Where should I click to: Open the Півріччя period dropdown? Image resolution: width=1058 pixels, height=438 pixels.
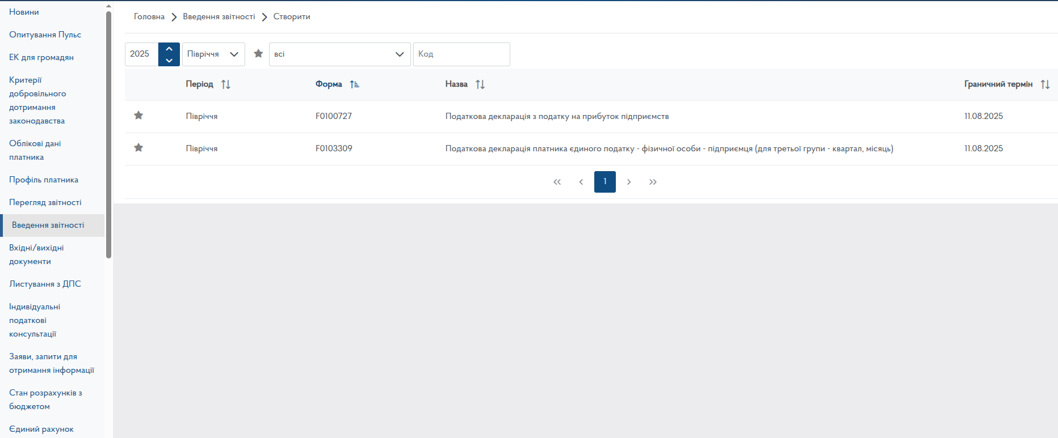point(213,54)
